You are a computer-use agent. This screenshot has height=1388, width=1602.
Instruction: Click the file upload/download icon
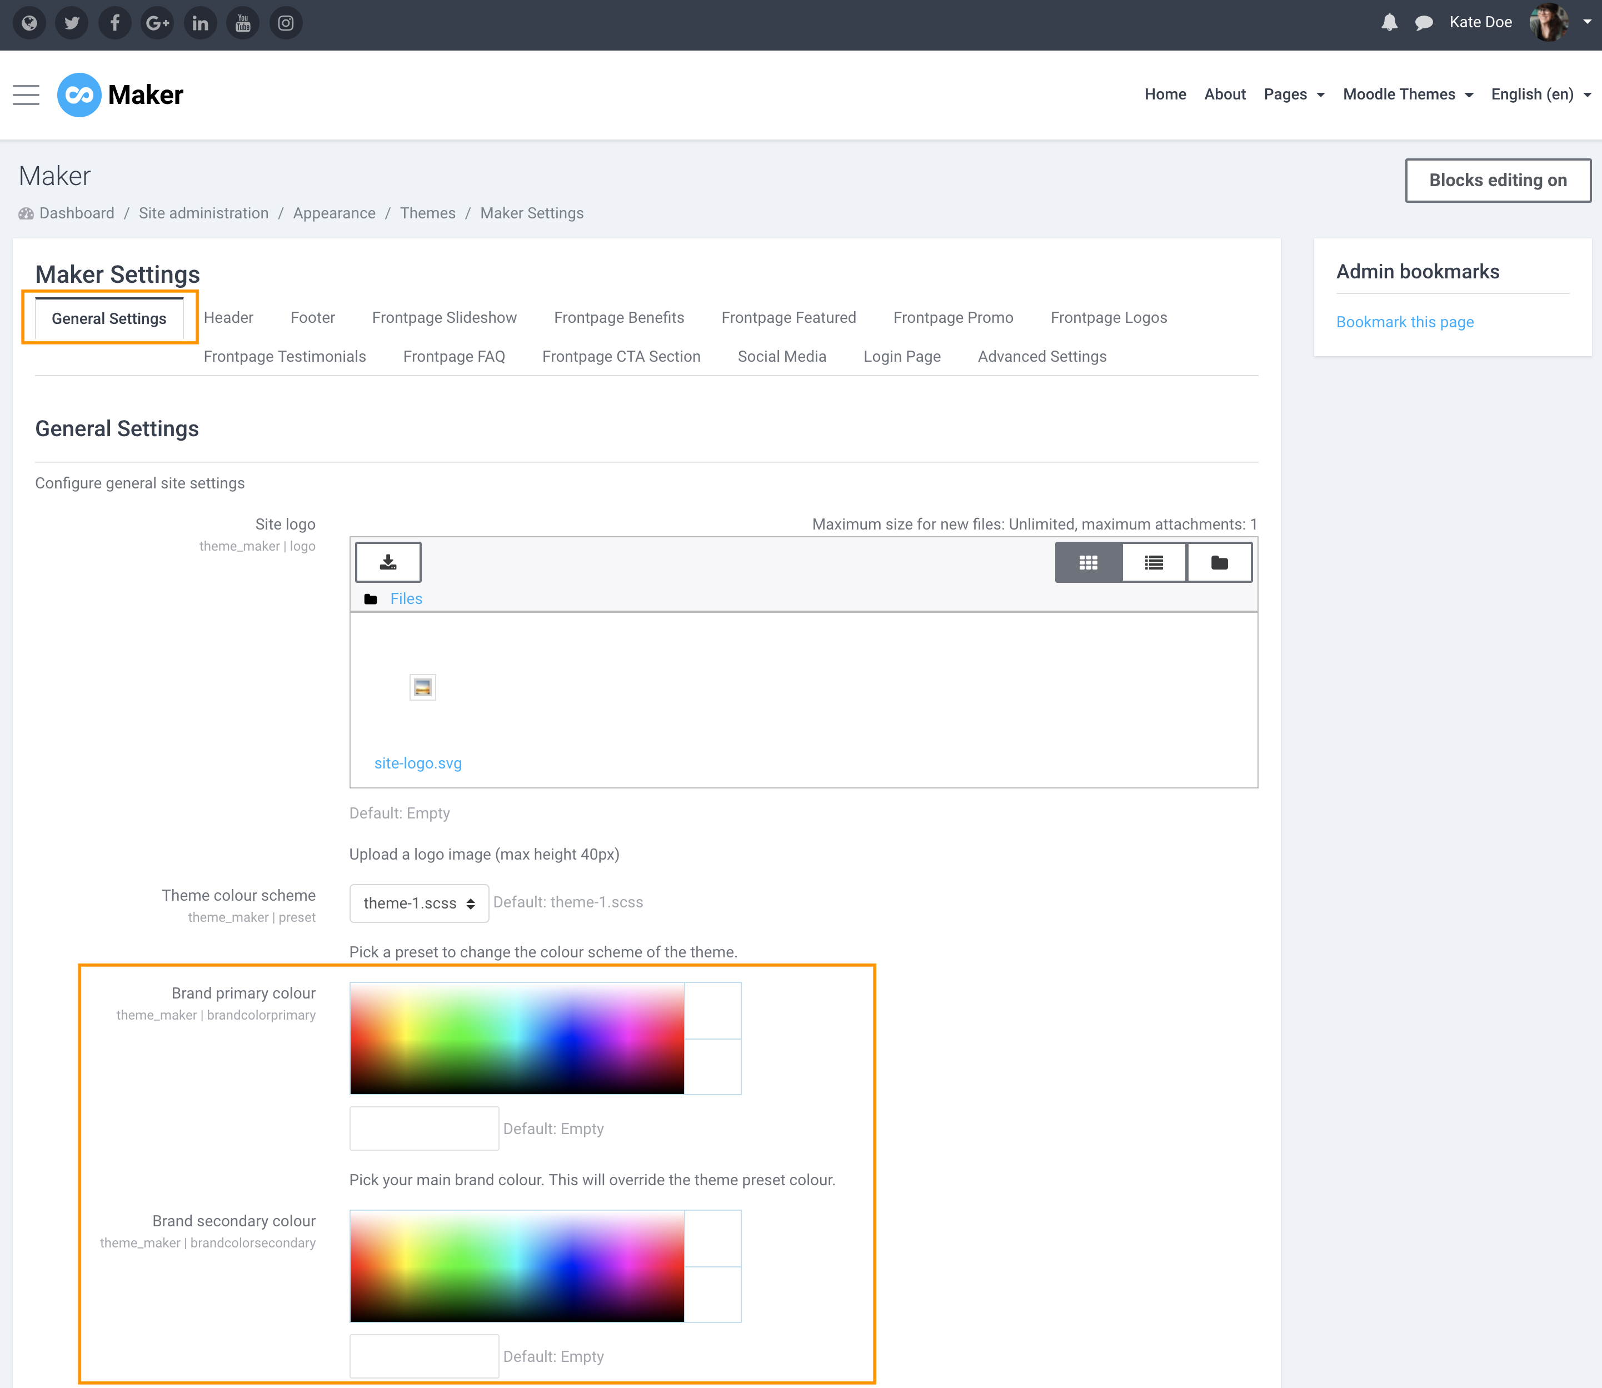tap(388, 561)
